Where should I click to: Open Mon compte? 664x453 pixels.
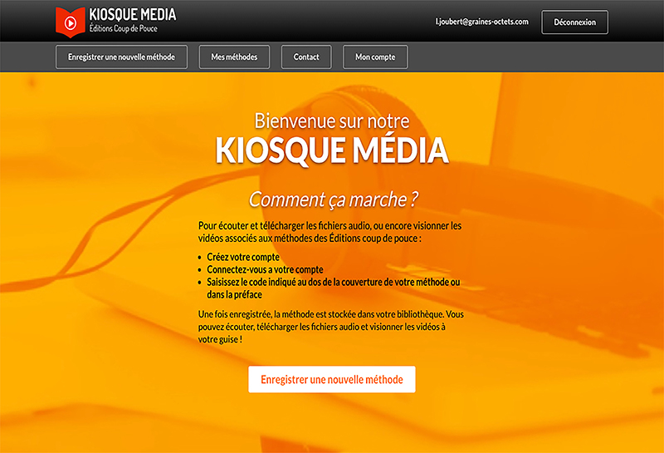(375, 57)
